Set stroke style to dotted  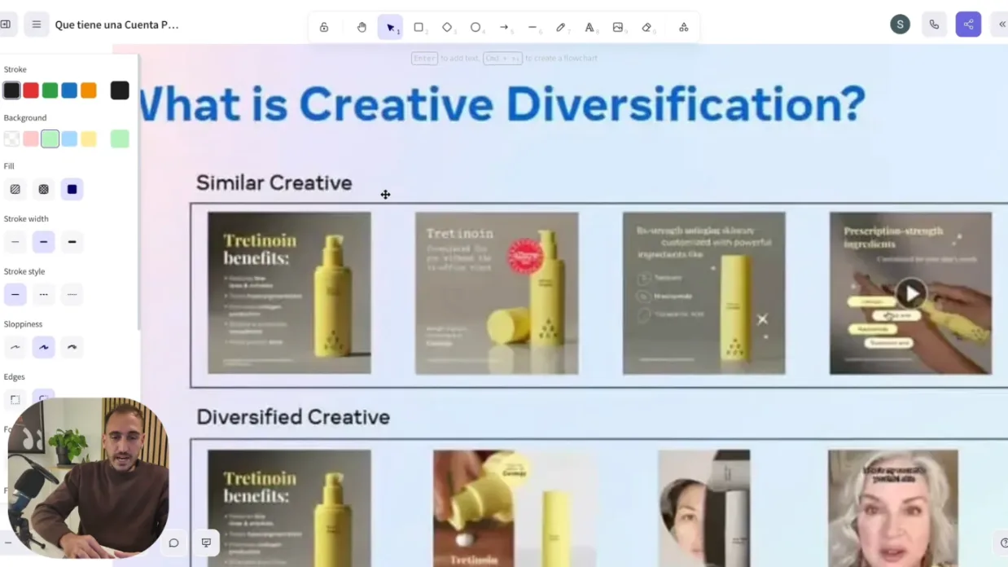(x=72, y=294)
